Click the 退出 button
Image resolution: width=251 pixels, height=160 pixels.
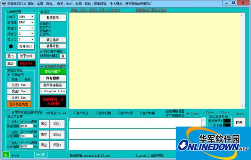click(10, 56)
